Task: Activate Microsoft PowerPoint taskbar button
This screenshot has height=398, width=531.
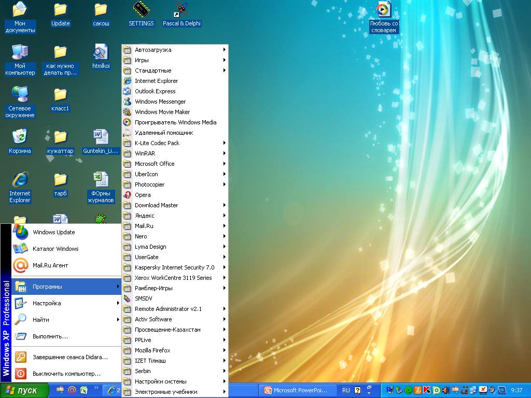Action: pyautogui.click(x=298, y=390)
